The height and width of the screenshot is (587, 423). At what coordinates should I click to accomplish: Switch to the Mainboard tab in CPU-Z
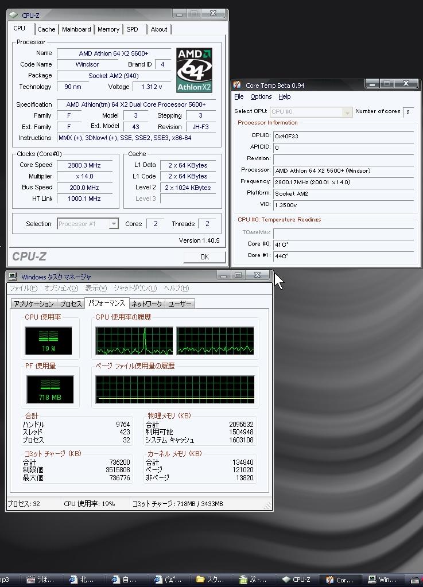point(76,29)
